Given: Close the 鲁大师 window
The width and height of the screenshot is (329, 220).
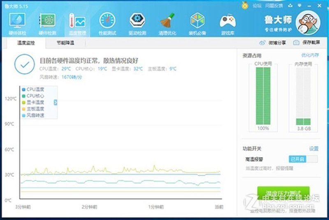Looking at the screenshot, I should pos(320,6).
